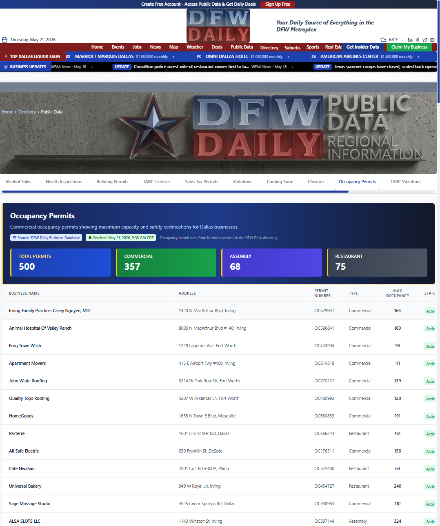Image resolution: width=440 pixels, height=526 pixels.
Task: Click the Restaurant 75 card
Action: pyautogui.click(x=377, y=262)
